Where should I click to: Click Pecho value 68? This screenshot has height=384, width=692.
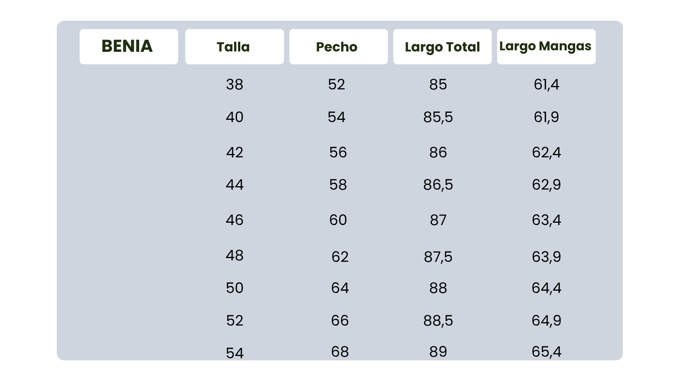(340, 352)
